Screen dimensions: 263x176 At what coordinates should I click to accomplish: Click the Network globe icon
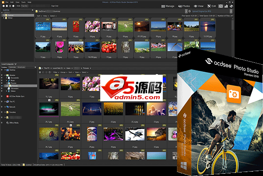point(8,107)
